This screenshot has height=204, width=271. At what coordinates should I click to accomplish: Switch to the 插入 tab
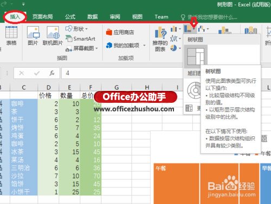pyautogui.click(x=15, y=17)
